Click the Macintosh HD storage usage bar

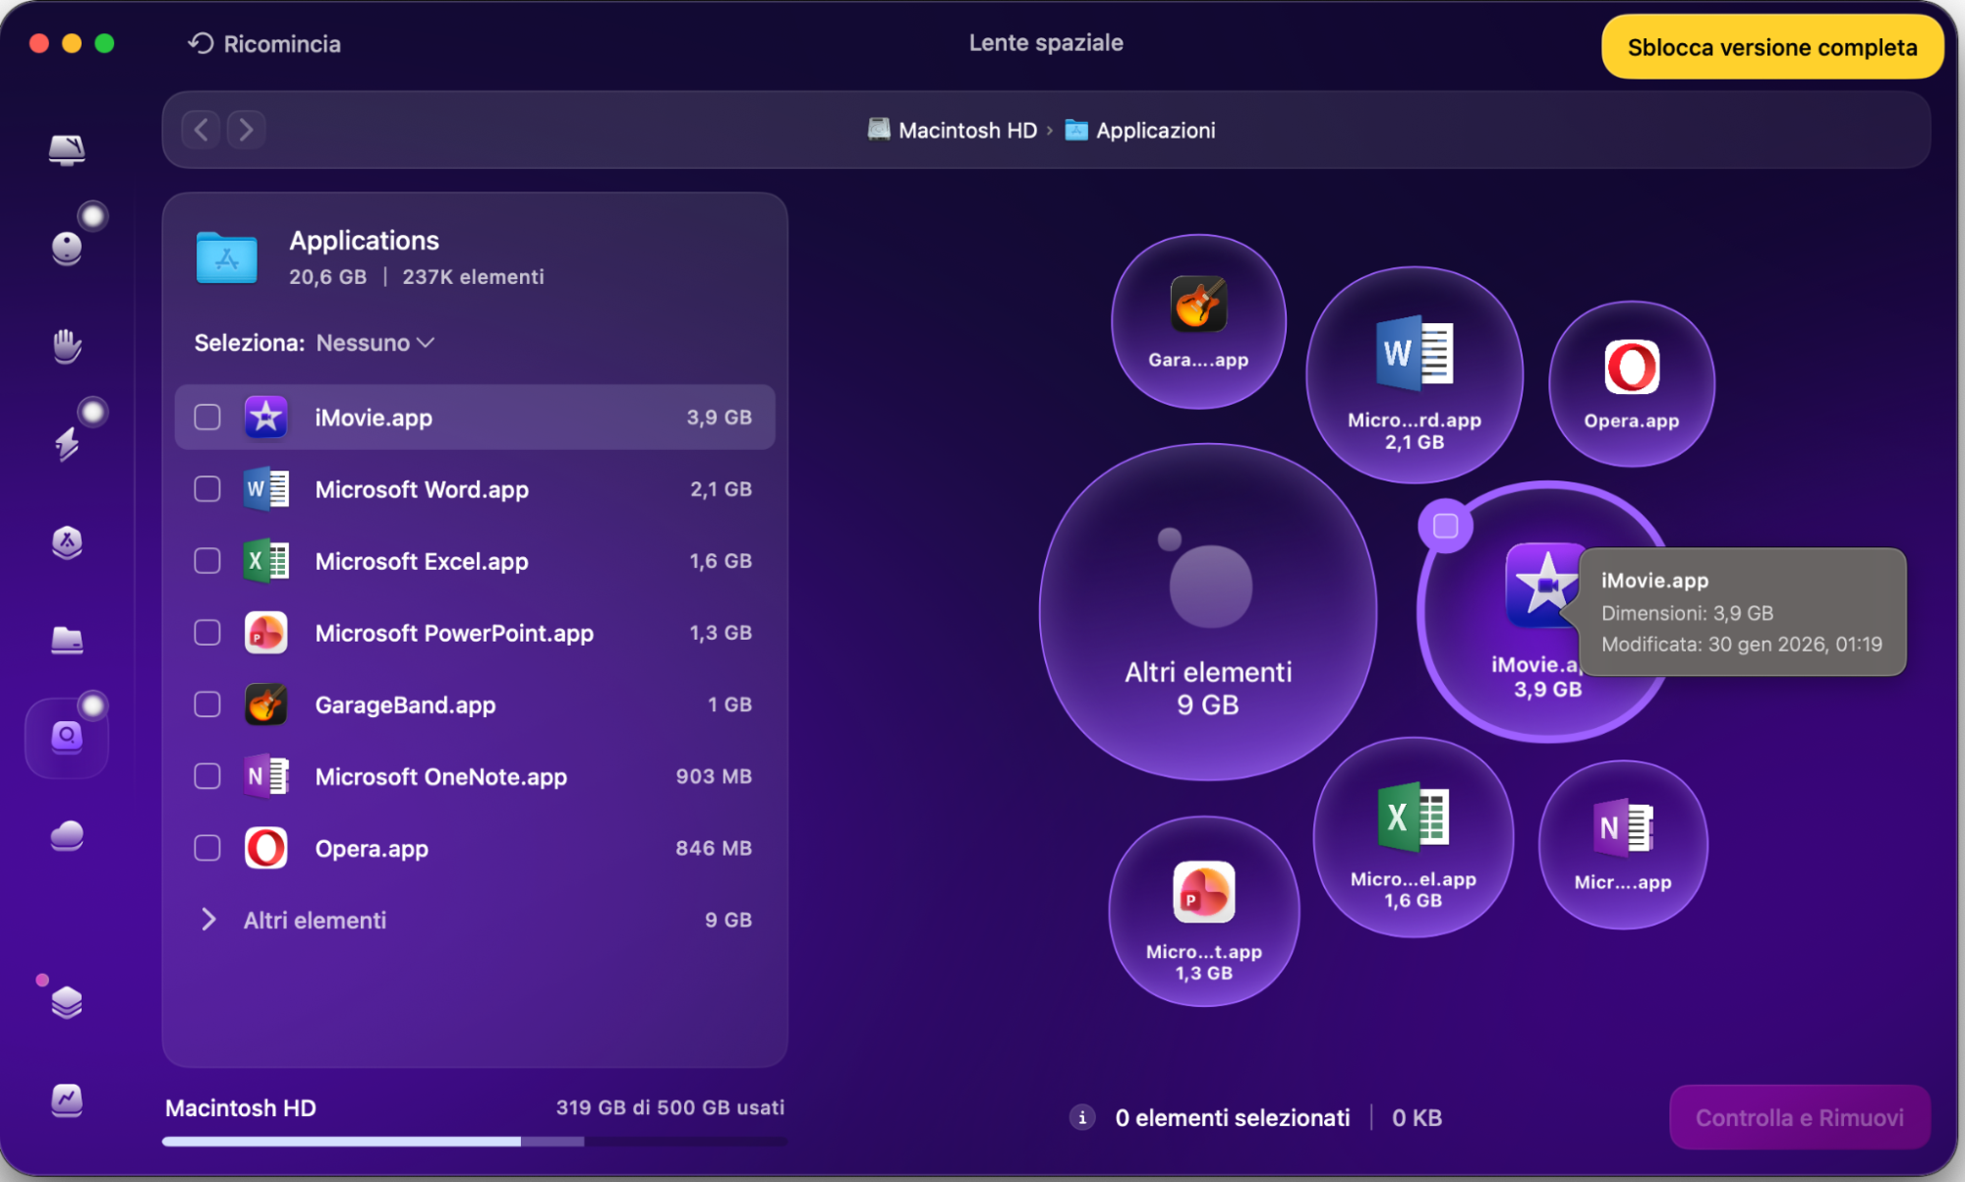475,1141
